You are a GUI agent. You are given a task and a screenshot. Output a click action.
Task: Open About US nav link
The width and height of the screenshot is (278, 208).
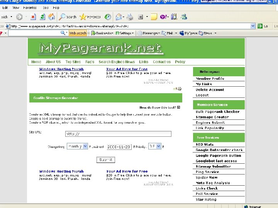point(53,62)
